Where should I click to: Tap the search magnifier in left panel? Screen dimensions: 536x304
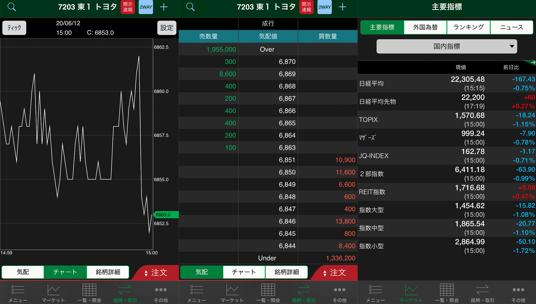pos(12,7)
